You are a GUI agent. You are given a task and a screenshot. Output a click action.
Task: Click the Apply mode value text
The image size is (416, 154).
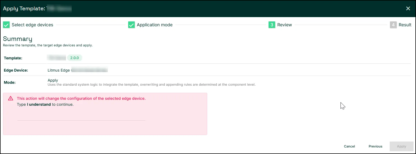[53, 80]
